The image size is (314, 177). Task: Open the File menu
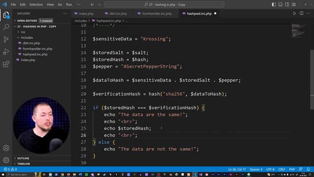pyautogui.click(x=13, y=4)
